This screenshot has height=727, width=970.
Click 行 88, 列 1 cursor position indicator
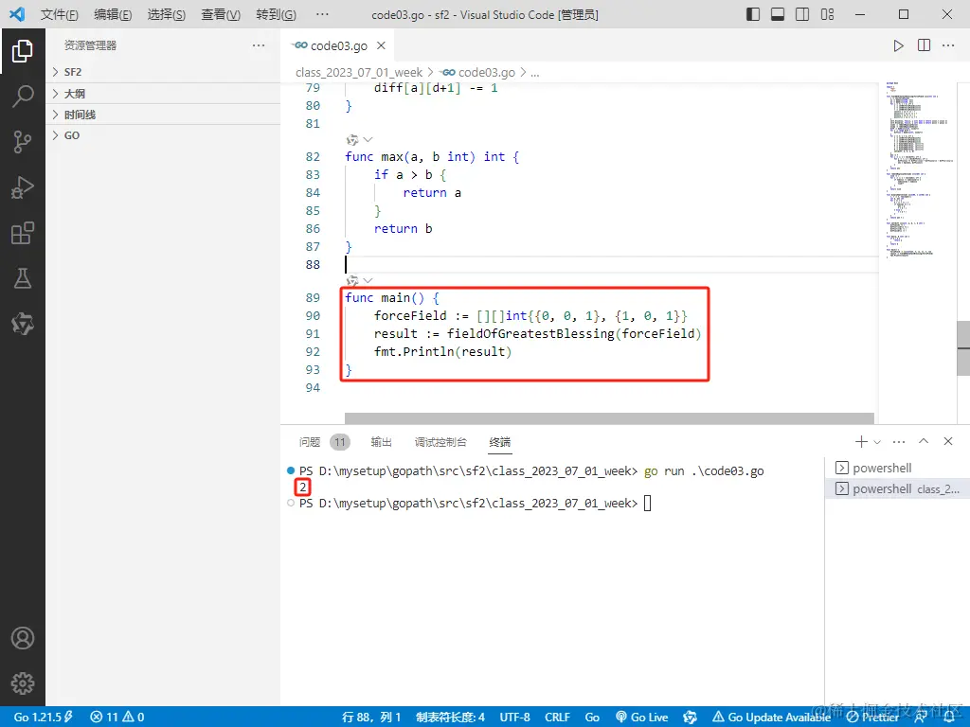click(x=371, y=718)
